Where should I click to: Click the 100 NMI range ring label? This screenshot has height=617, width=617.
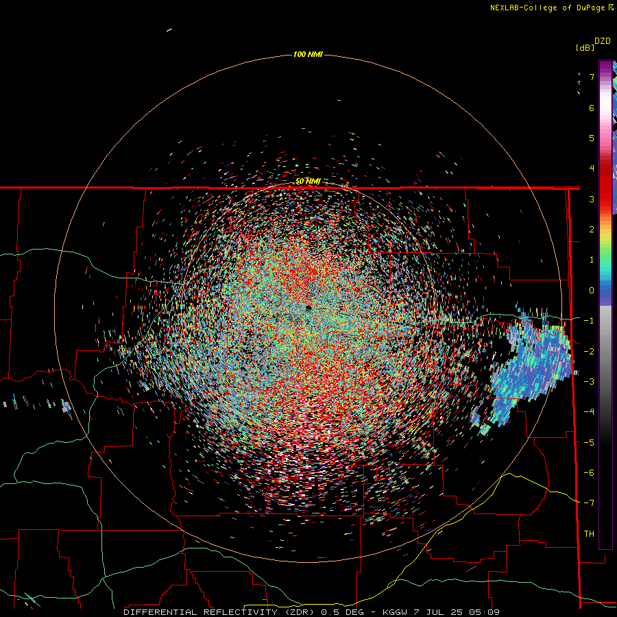point(308,54)
